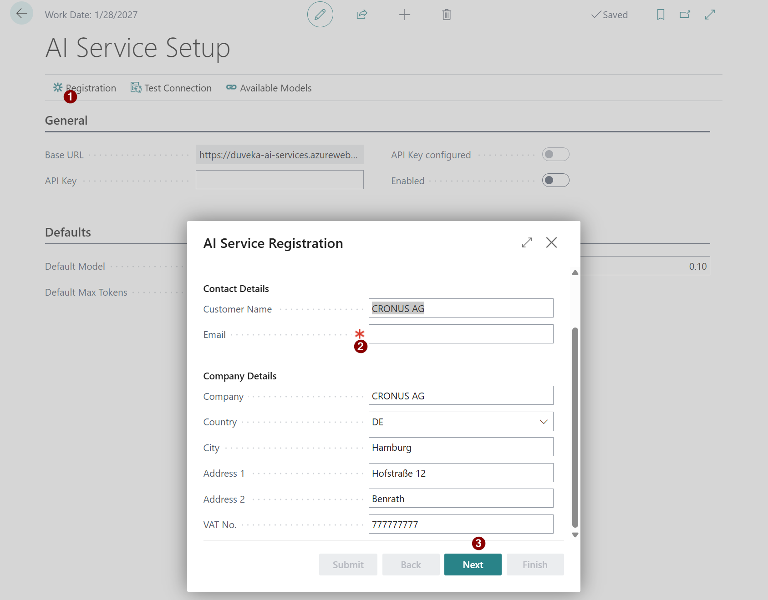Open the Registration action

[x=84, y=88]
